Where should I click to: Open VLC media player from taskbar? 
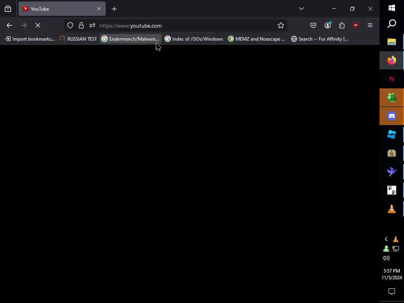point(392,209)
